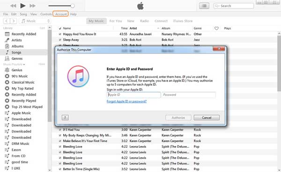Select Recently Added in Library
281x172 pixels.
pyautogui.click(x=24, y=34)
